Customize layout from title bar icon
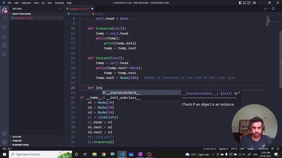The image size is (282, 158). (254, 3)
